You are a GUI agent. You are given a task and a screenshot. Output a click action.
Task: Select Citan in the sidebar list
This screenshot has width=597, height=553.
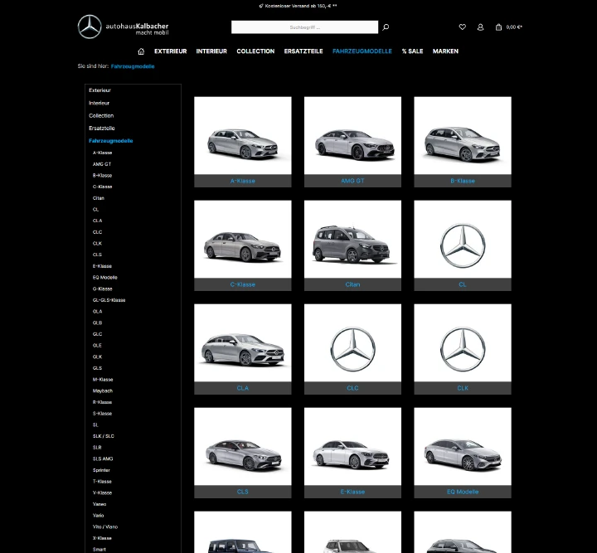pyautogui.click(x=98, y=198)
